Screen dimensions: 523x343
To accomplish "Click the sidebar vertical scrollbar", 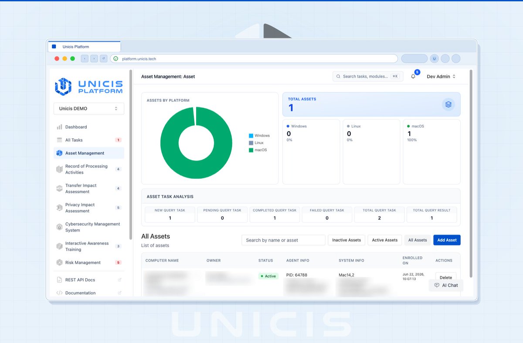I will 131,155.
